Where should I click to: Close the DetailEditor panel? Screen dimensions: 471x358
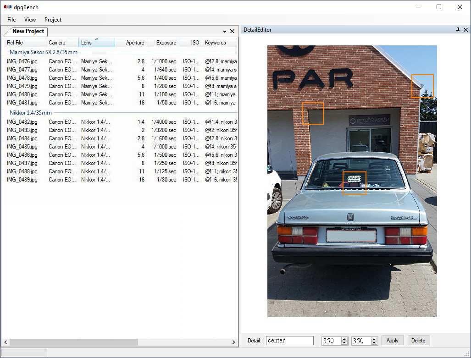pos(465,30)
